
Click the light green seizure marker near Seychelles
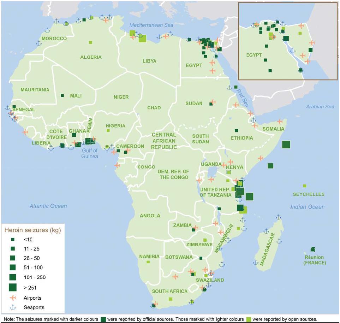[x=305, y=186]
